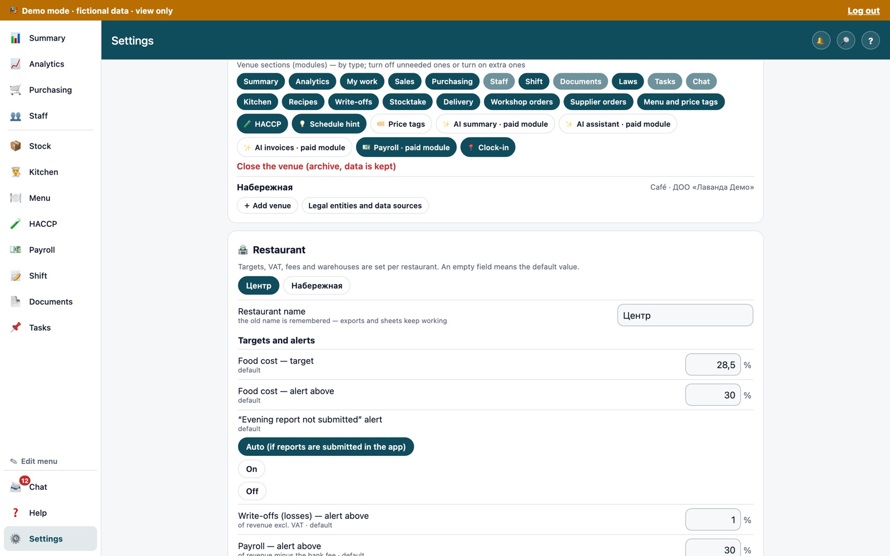Disable the Stocktake module chip
The width and height of the screenshot is (890, 556).
(408, 102)
